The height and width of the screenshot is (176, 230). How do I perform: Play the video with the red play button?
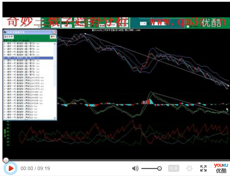click(x=11, y=168)
